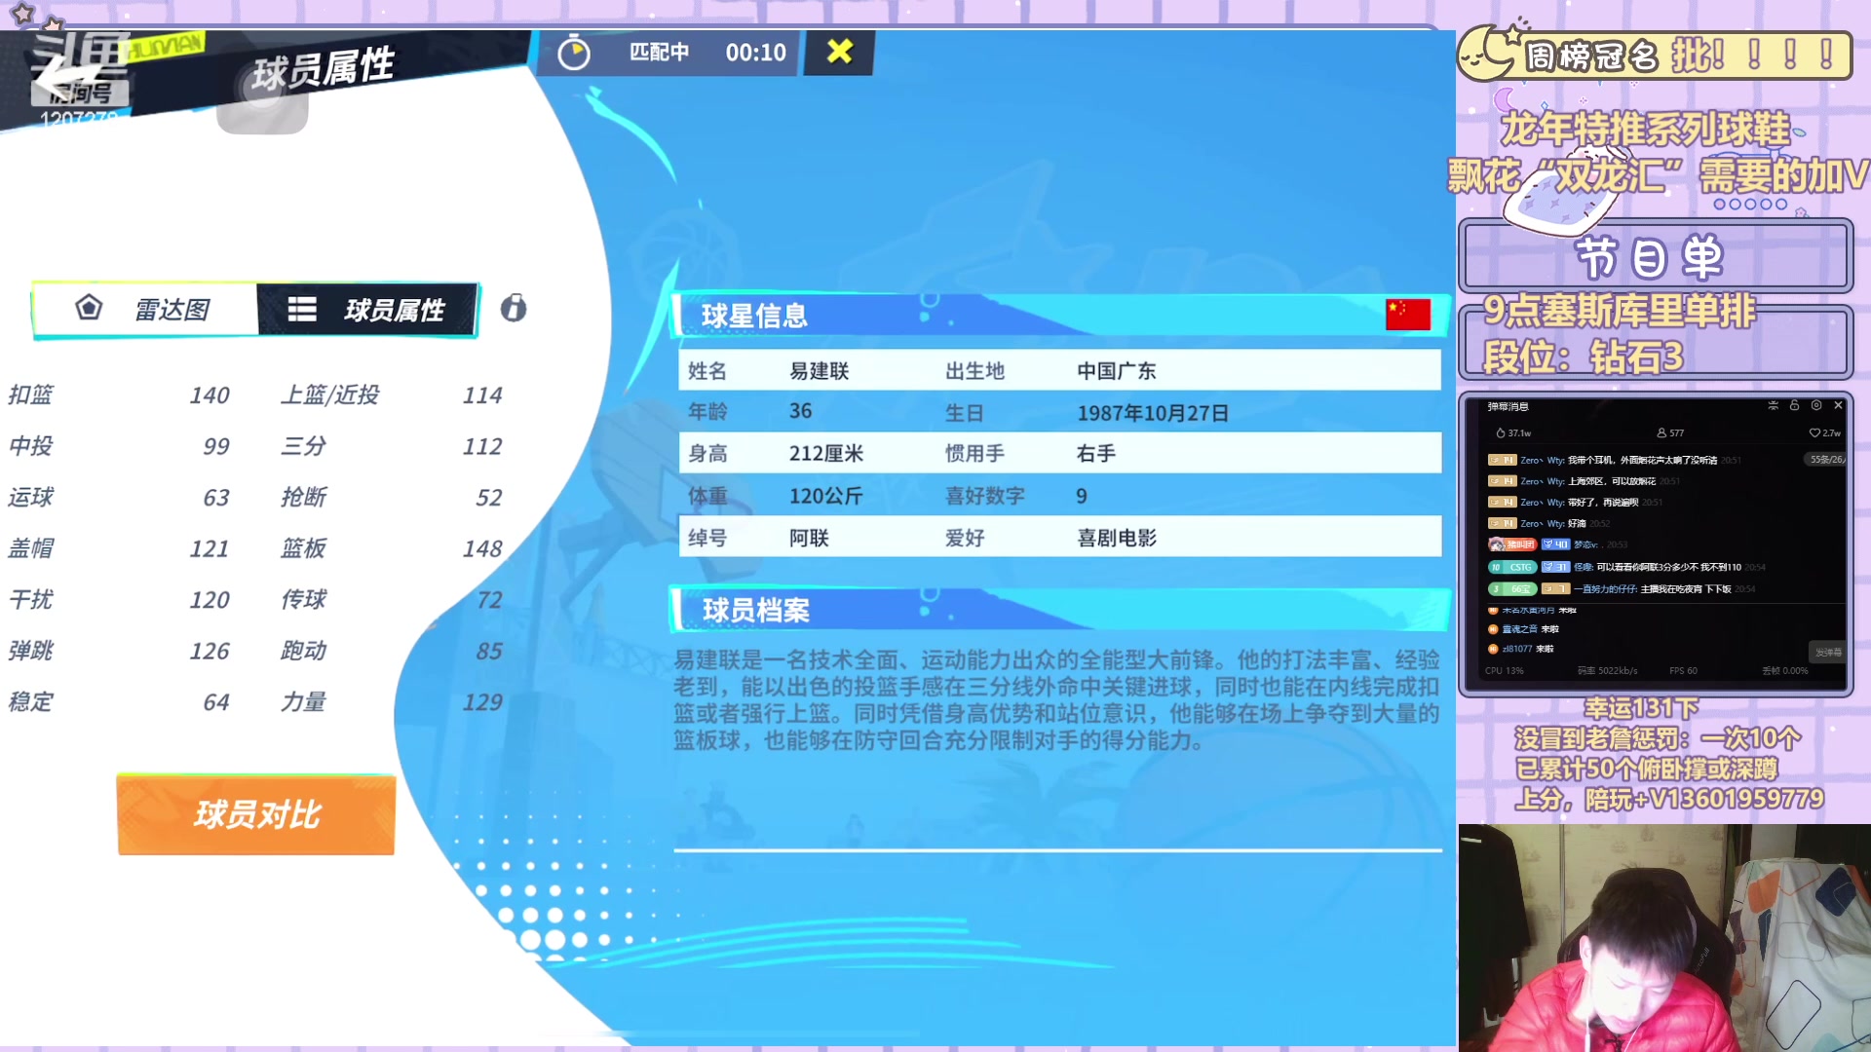1871x1052 pixels.
Task: Open the attribute info icon beside tabs
Action: point(514,309)
